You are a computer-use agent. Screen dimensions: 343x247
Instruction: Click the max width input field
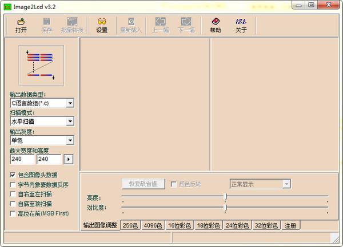pos(22,159)
